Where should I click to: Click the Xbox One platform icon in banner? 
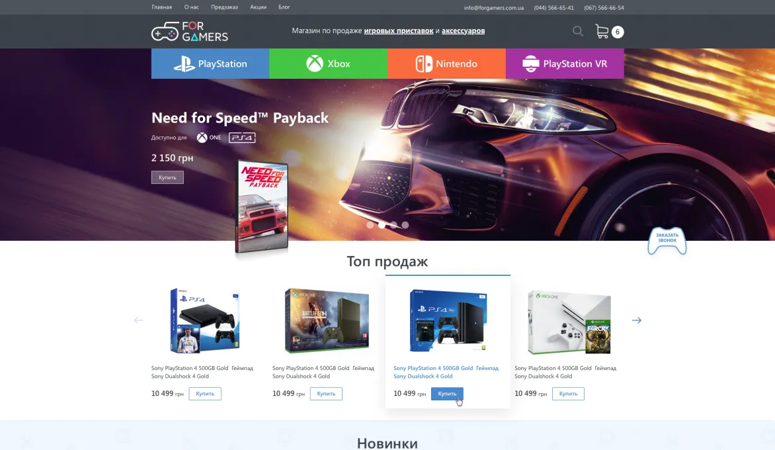209,138
